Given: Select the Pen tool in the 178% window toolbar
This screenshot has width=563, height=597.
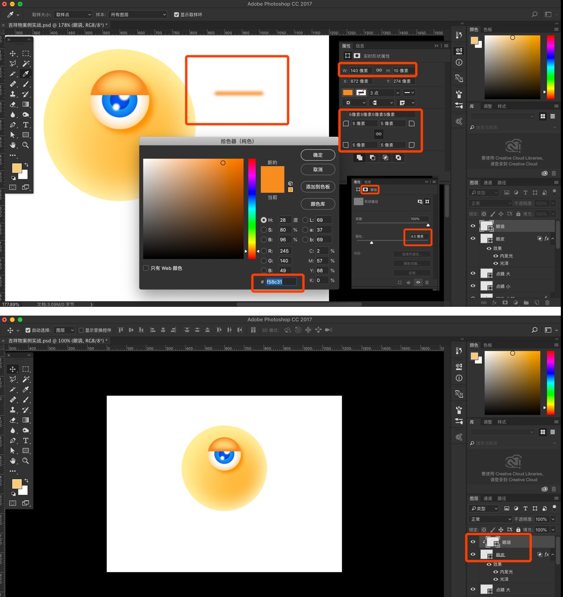Looking at the screenshot, I should [x=13, y=125].
